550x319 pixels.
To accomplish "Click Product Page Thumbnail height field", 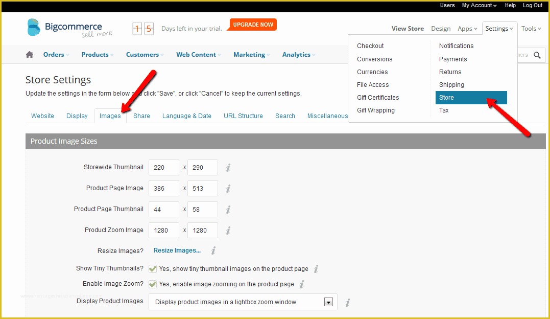I will (x=203, y=210).
